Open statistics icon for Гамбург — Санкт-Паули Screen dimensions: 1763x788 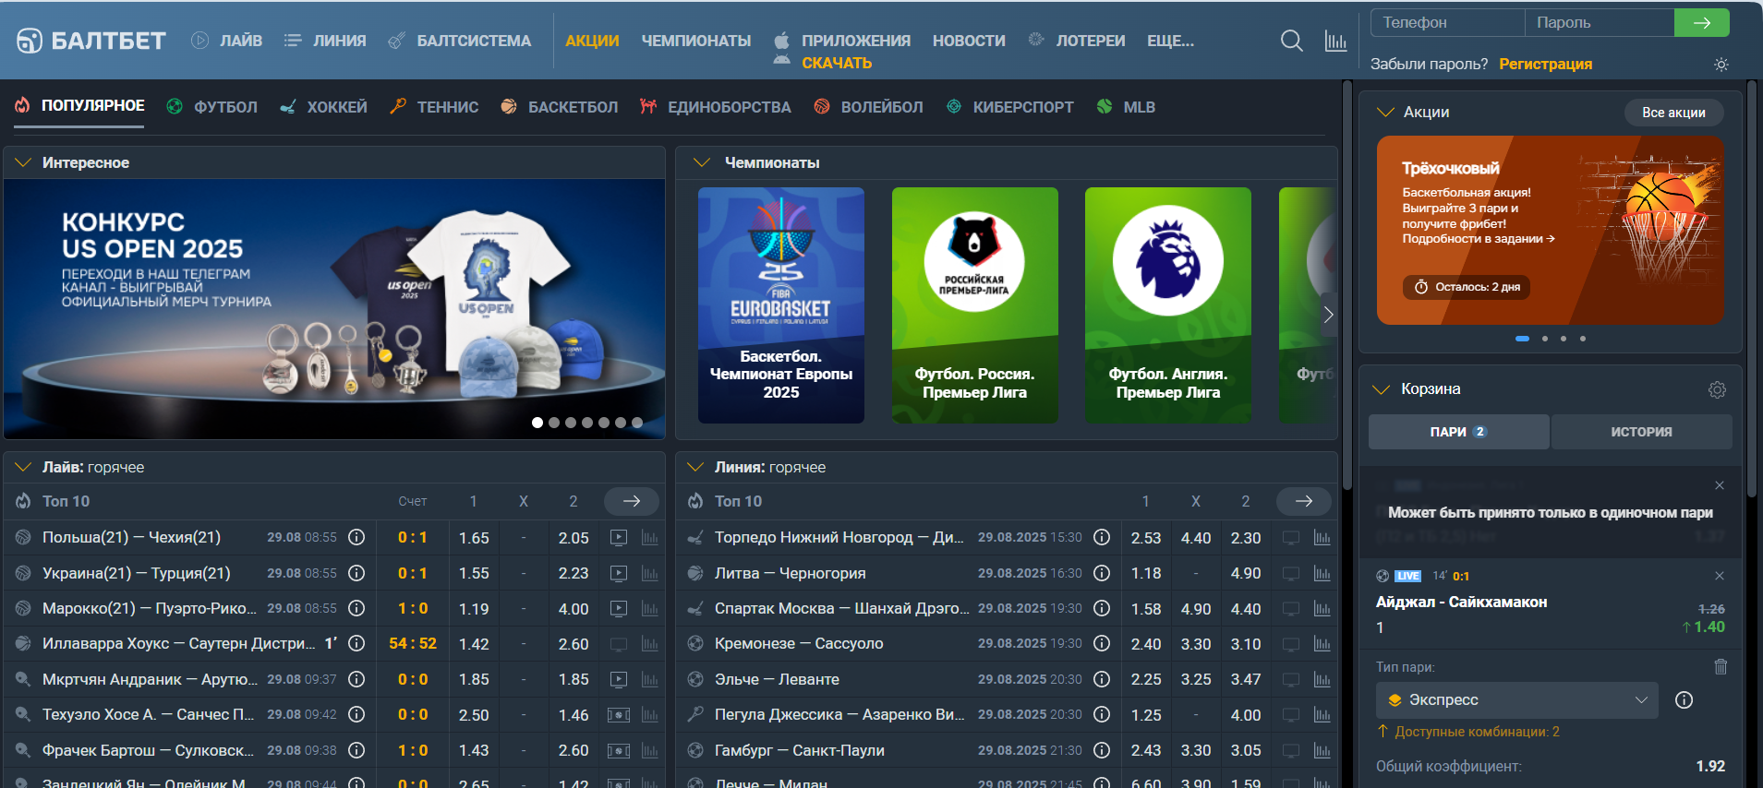click(x=1322, y=750)
